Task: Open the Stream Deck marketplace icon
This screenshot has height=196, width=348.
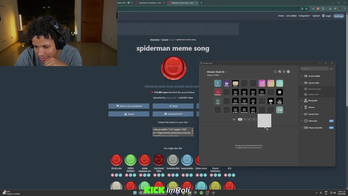Action: pos(279,72)
